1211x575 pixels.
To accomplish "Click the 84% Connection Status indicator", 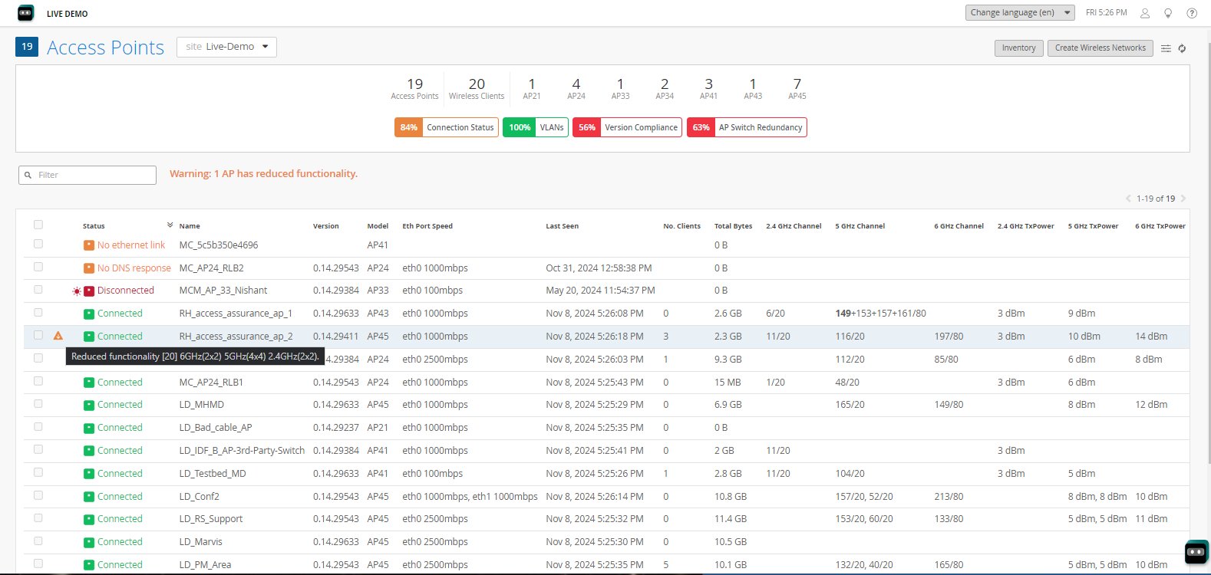I will click(x=446, y=127).
